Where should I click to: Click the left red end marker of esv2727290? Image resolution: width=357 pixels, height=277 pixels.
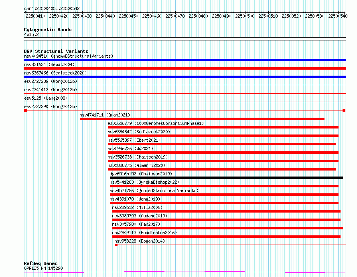(x=26, y=110)
